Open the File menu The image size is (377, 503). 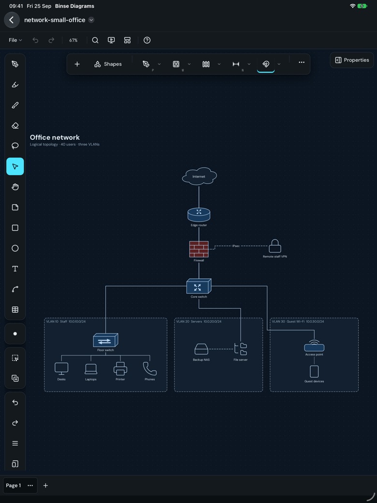[x=15, y=40]
